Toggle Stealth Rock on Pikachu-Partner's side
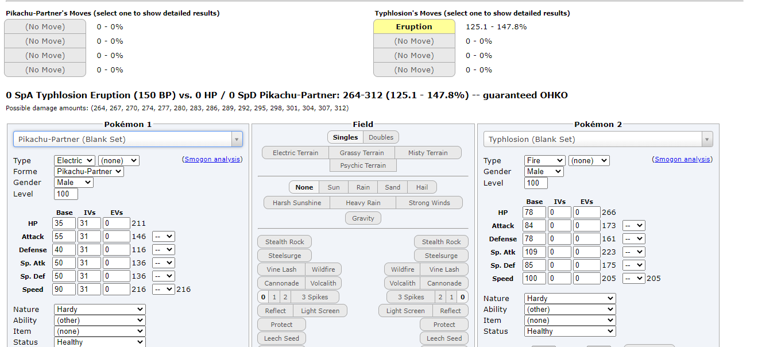Screen dimensions: 758x347 [x=285, y=242]
